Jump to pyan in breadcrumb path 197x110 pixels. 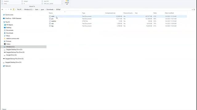pos(42,9)
